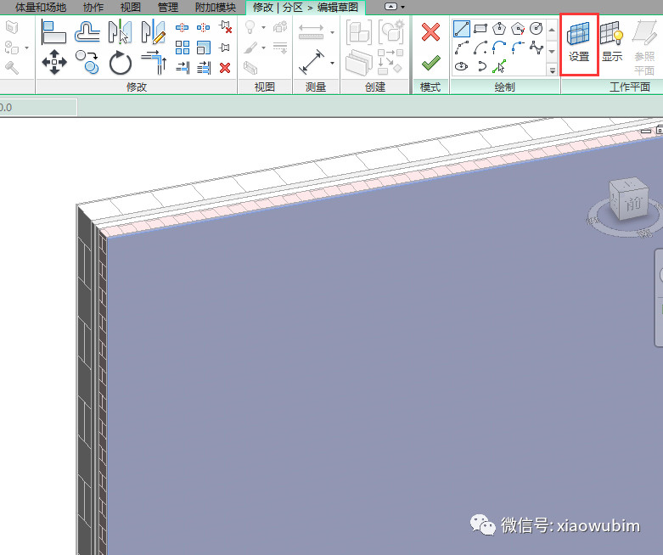
Task: Expand the Draw gallery panel
Action: 553,70
